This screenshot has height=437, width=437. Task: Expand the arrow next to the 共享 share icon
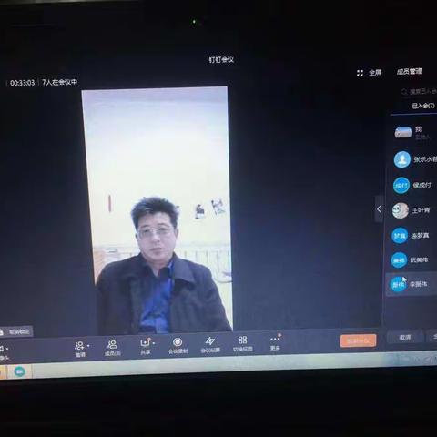coord(154,343)
